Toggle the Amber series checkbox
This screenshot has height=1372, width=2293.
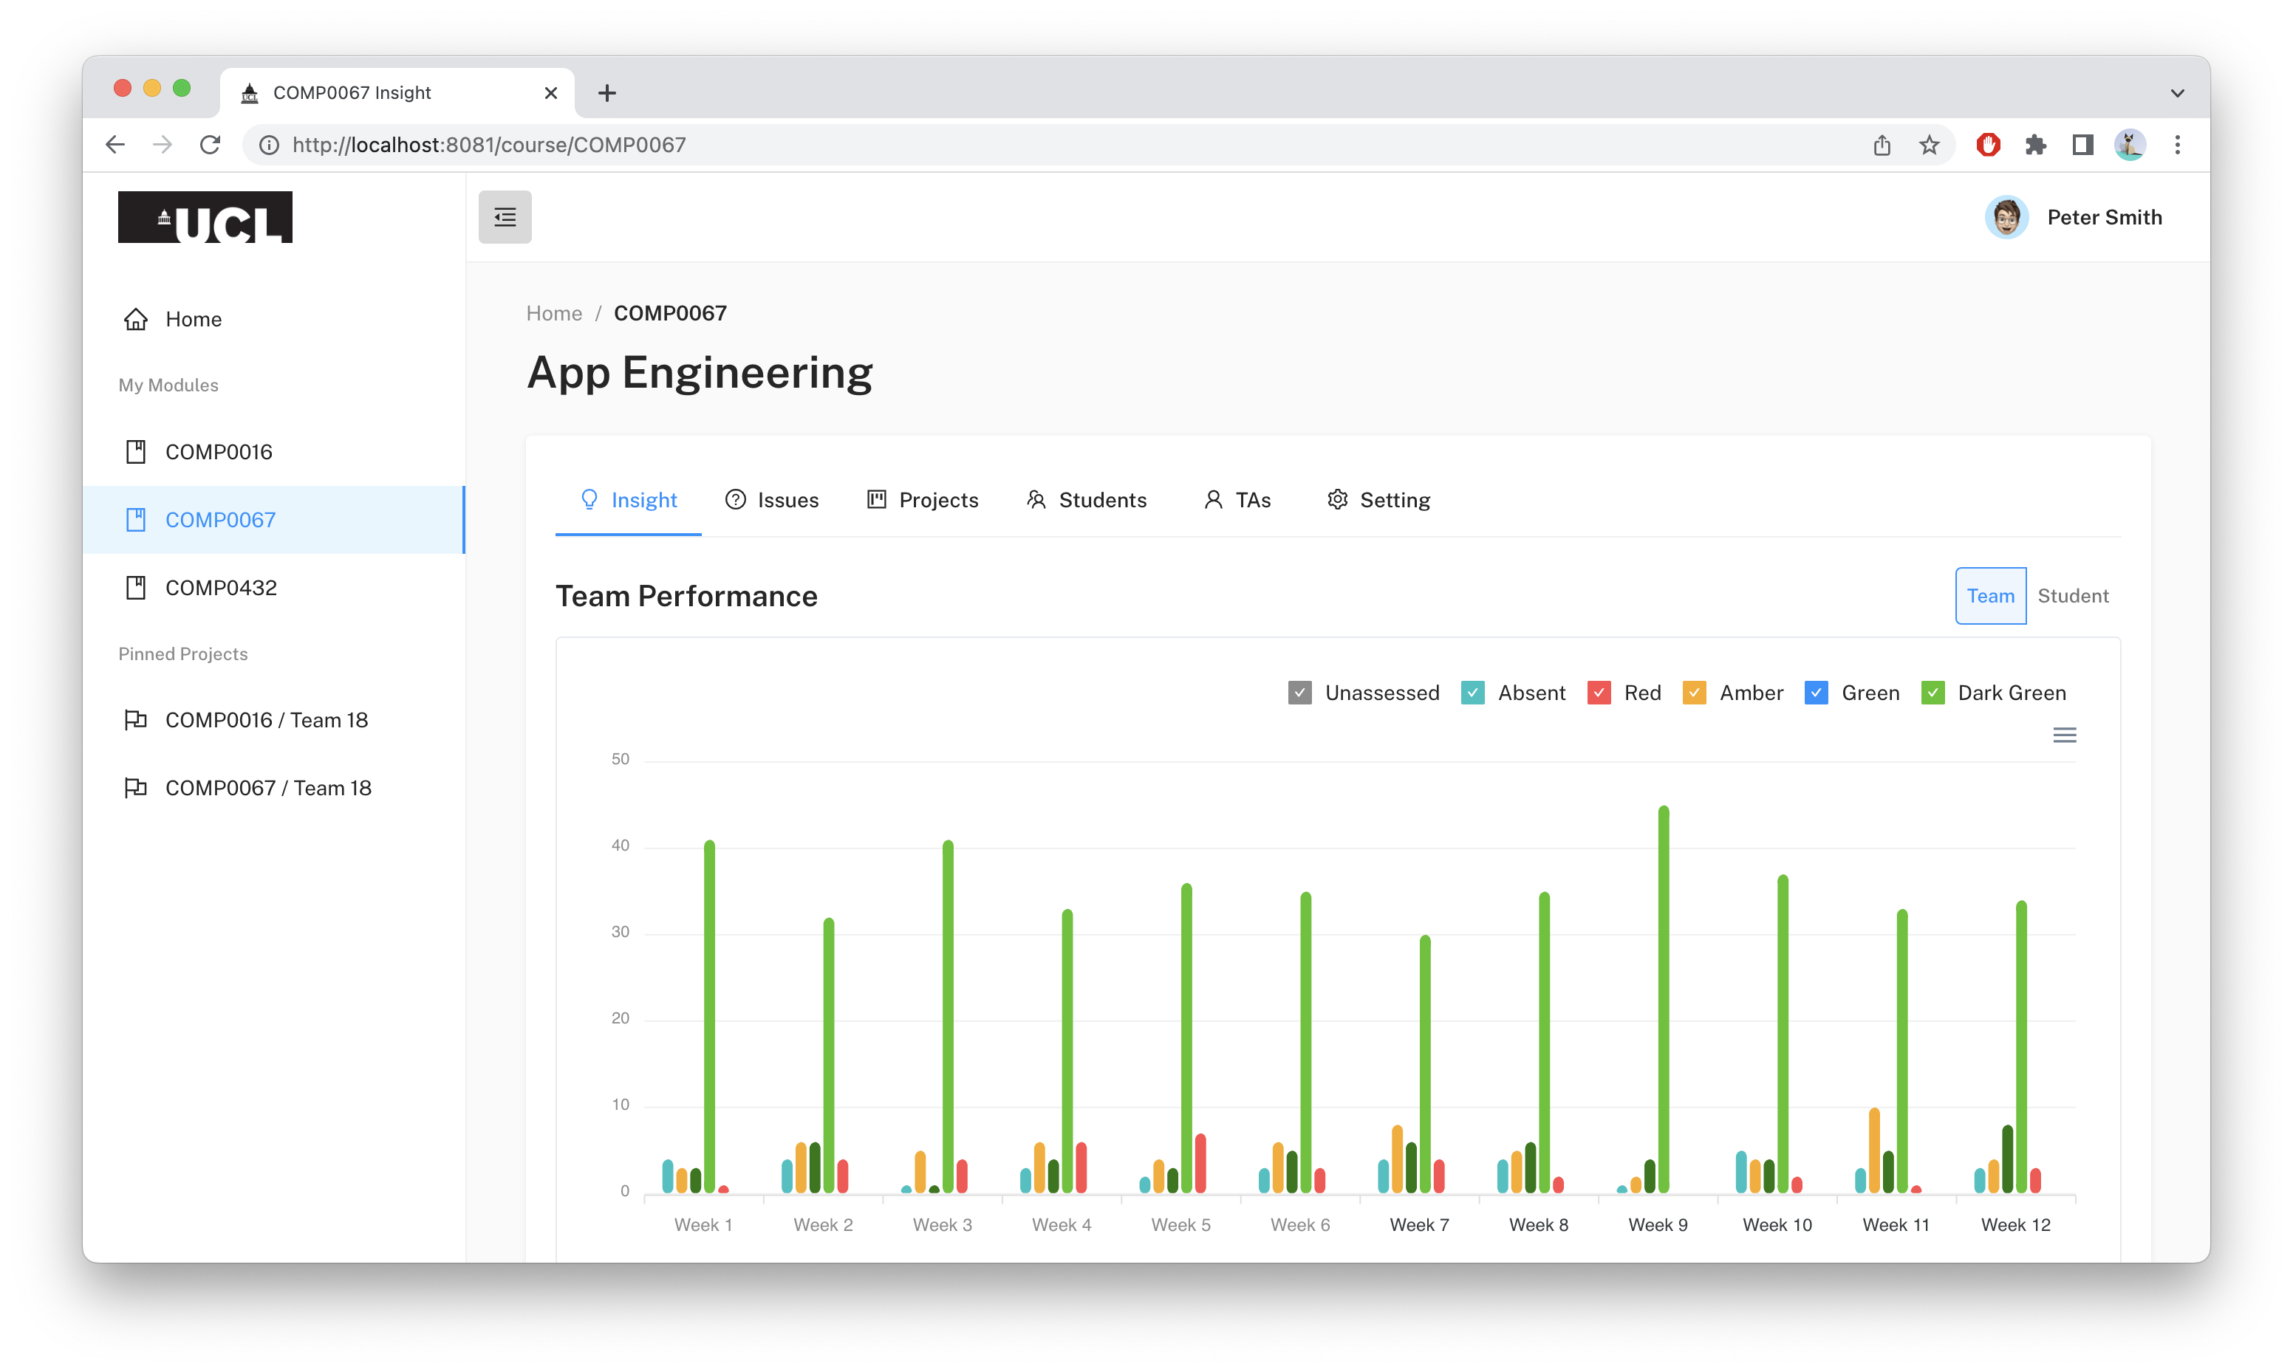tap(1695, 693)
